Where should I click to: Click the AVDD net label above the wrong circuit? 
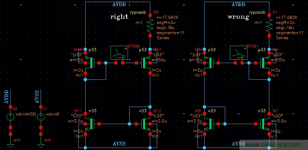pos(239,4)
